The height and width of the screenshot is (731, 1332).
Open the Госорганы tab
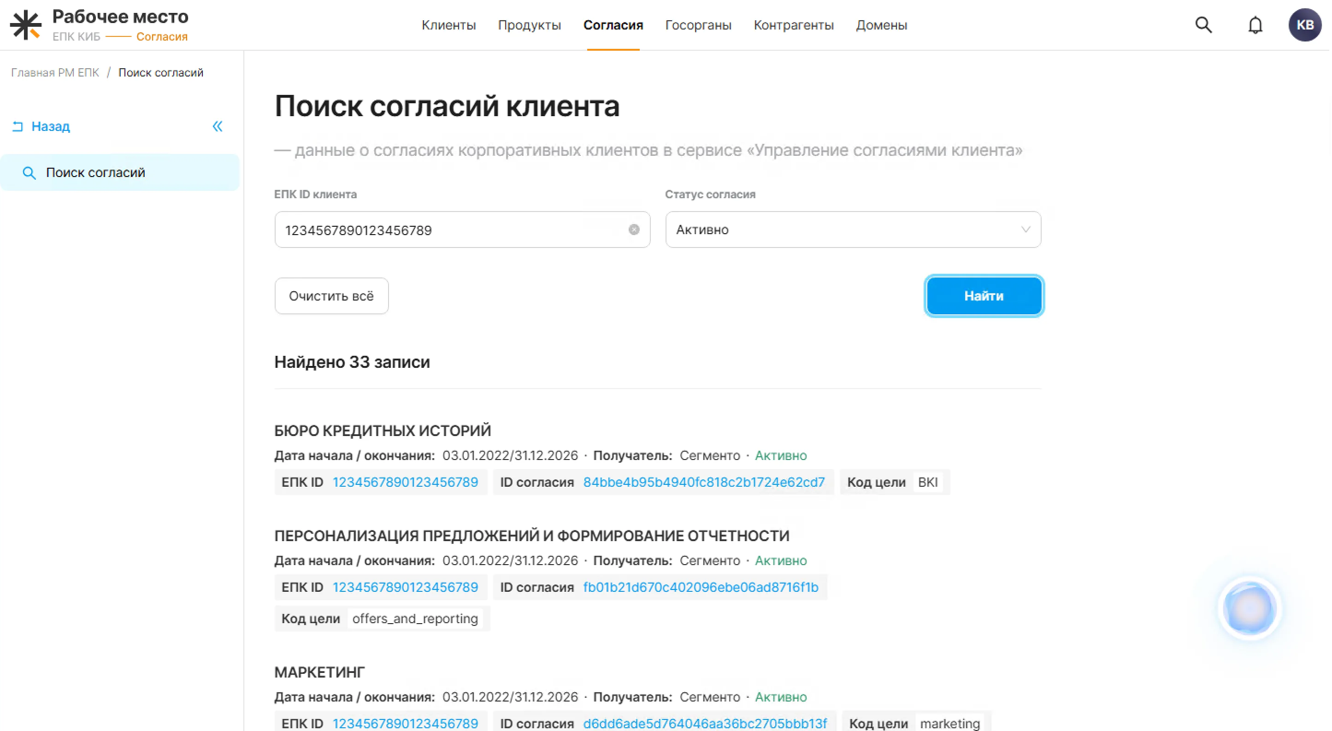(699, 25)
